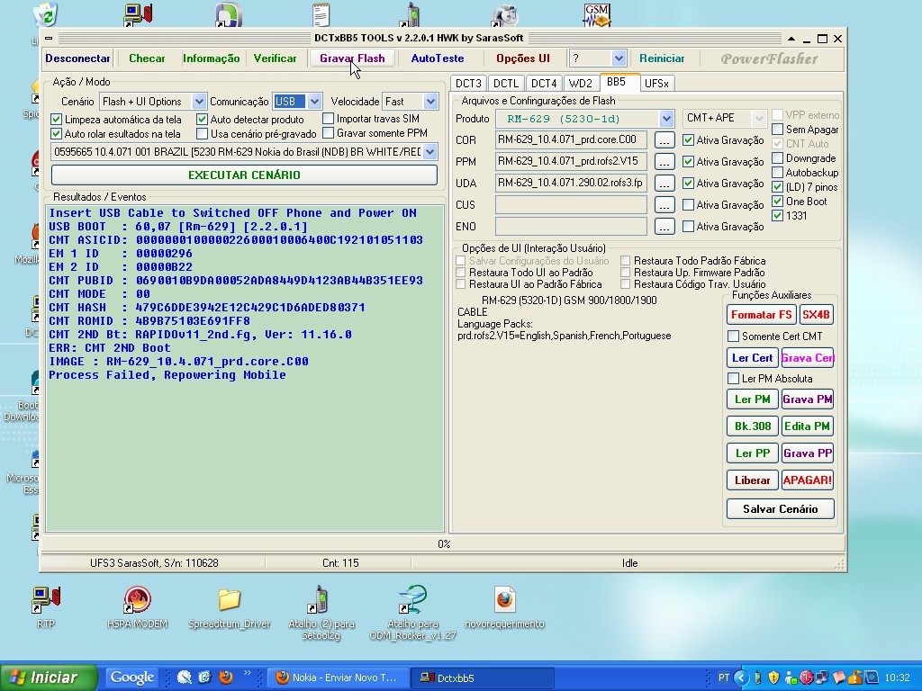Click inside the Resultados / Eventos log
This screenshot has width=922, height=691.
pos(245,368)
